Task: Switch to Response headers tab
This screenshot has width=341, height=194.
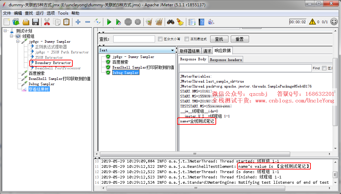Action: click(x=226, y=60)
